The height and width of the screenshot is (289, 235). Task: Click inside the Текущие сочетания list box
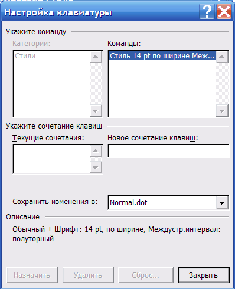click(x=51, y=159)
